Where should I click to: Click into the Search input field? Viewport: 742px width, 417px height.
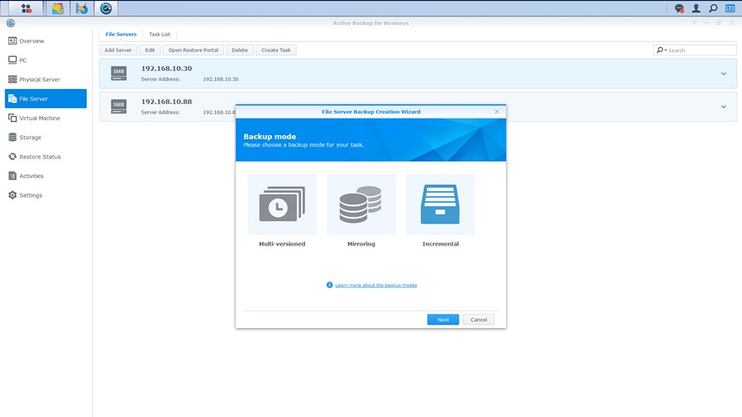pos(700,50)
